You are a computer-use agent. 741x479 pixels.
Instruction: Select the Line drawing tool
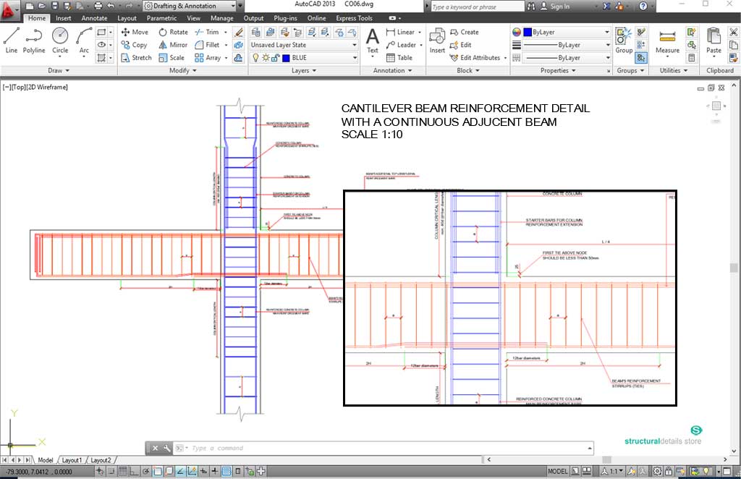(x=11, y=40)
